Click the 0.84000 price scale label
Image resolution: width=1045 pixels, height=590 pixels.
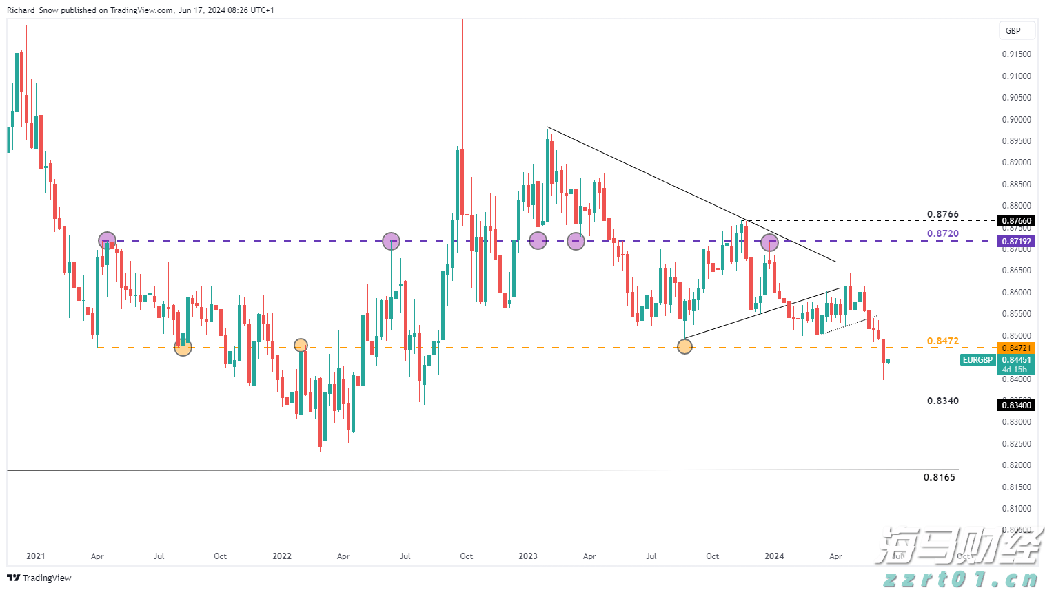coord(1017,379)
